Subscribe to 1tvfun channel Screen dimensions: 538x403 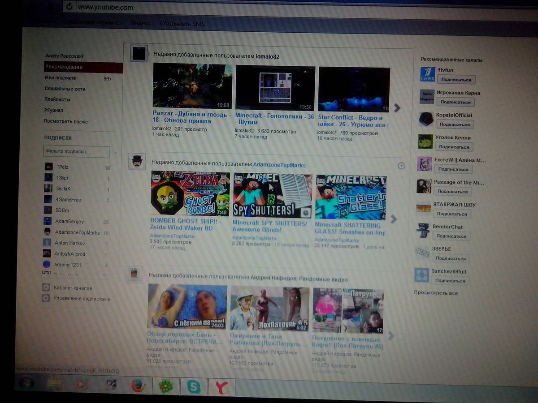tap(456, 80)
